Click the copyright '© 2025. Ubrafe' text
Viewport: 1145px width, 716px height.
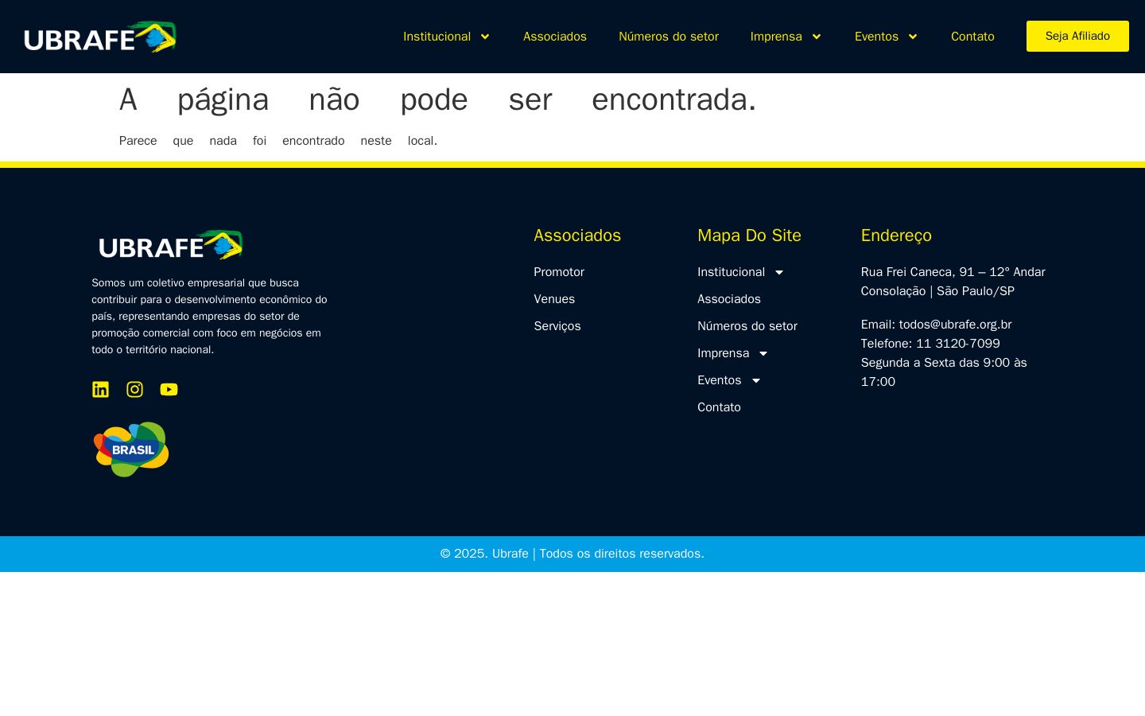tap(572, 554)
